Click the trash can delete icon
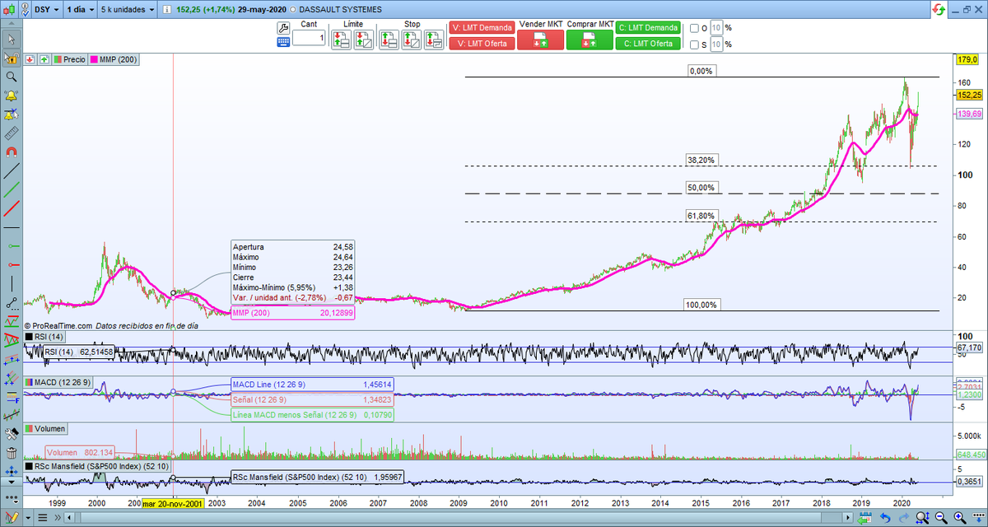The height and width of the screenshot is (527, 988). point(12,453)
